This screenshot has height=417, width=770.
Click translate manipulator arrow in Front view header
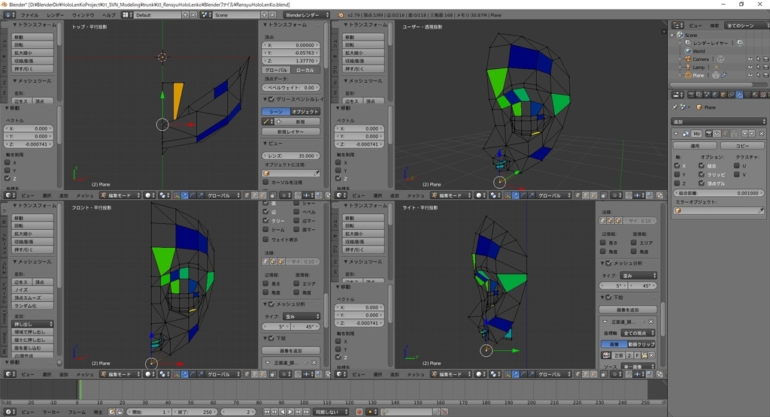coord(185,374)
